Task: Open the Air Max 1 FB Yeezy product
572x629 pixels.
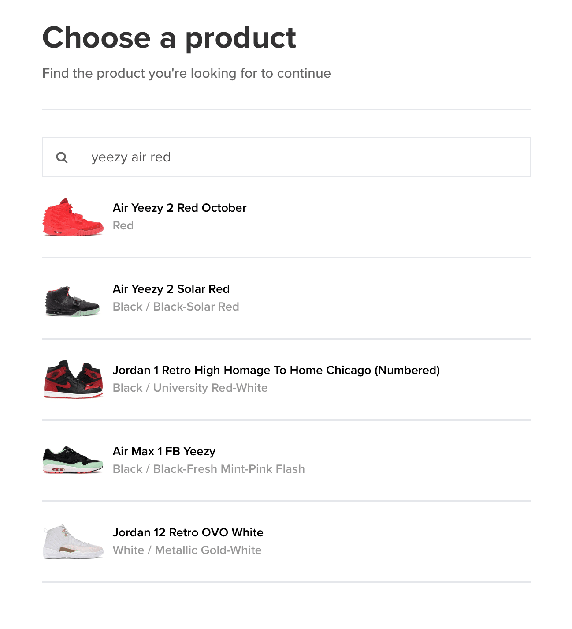Action: pyautogui.click(x=164, y=451)
